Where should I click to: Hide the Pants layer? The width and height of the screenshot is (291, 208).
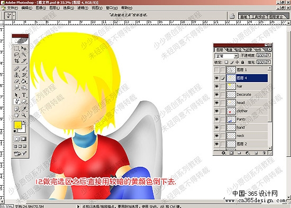click(216, 119)
